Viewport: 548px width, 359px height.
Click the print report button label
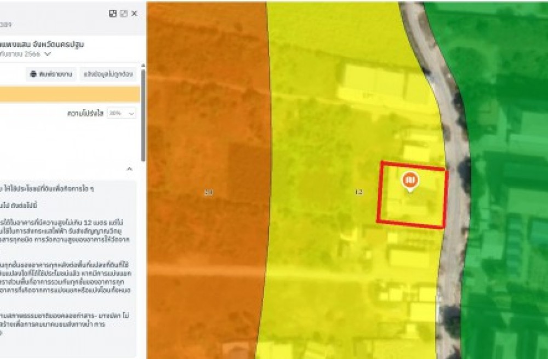point(55,74)
